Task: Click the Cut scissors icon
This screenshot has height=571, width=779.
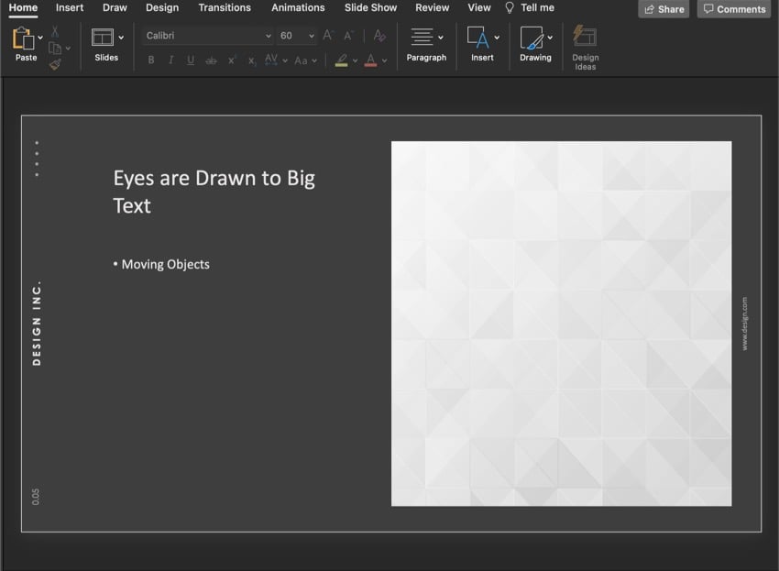Action: click(x=55, y=32)
